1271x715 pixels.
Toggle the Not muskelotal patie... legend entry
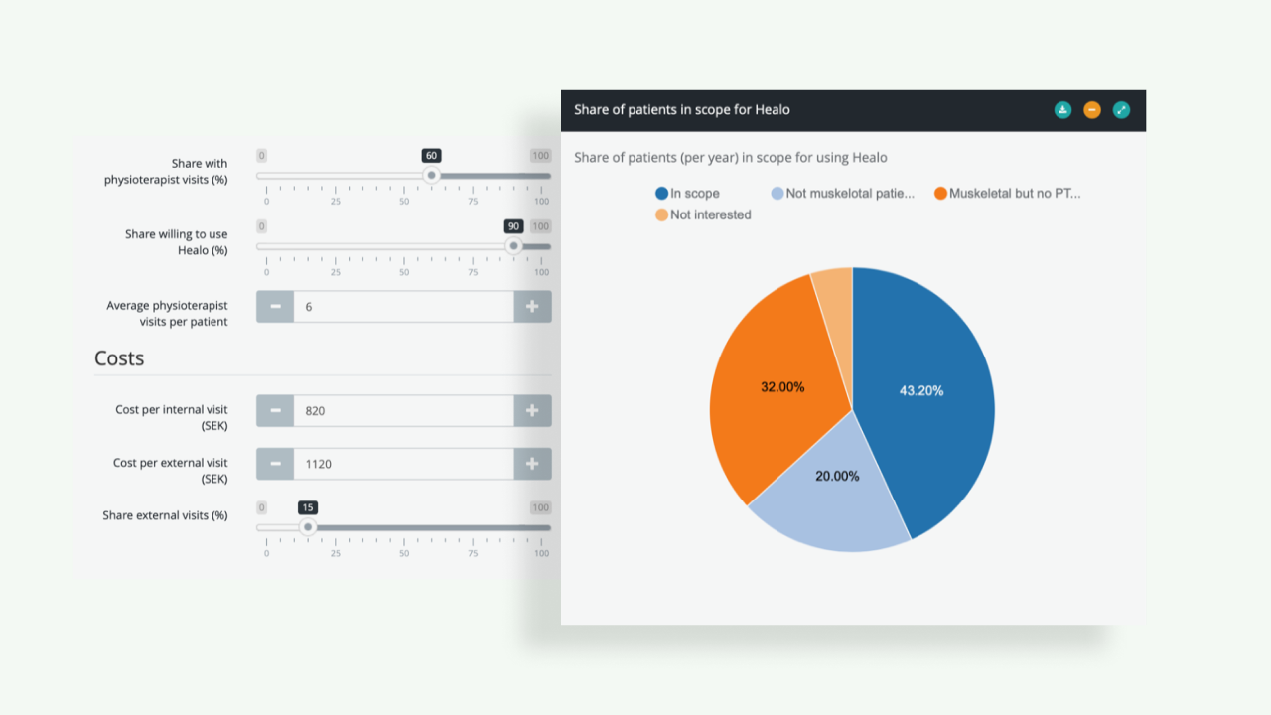tap(842, 194)
